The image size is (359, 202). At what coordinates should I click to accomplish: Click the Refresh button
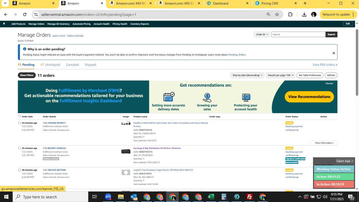pyautogui.click(x=331, y=75)
